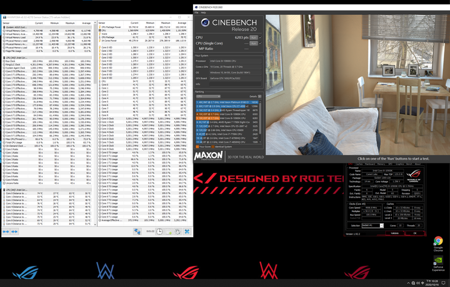Switch to SPD tab in CPU-Z
Image resolution: width=450 pixels, height=287 pixels.
click(x=390, y=164)
